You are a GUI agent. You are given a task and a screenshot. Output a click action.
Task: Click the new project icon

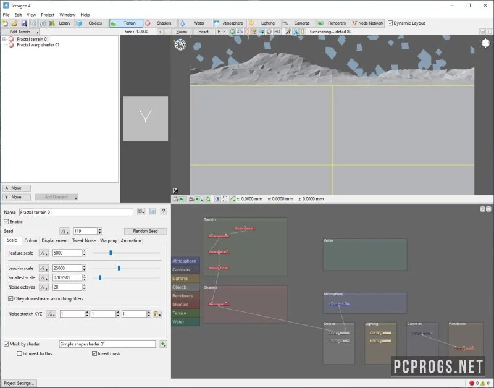[6, 23]
